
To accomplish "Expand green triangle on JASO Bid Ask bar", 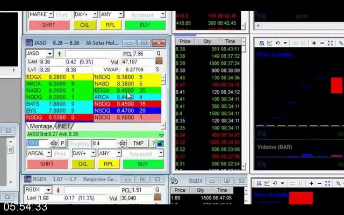I will 161,135.
